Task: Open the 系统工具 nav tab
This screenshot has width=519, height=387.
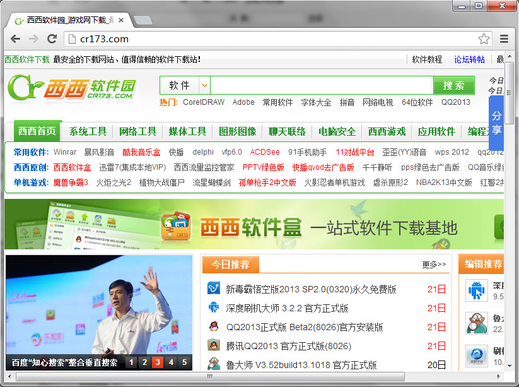Action: coord(88,131)
